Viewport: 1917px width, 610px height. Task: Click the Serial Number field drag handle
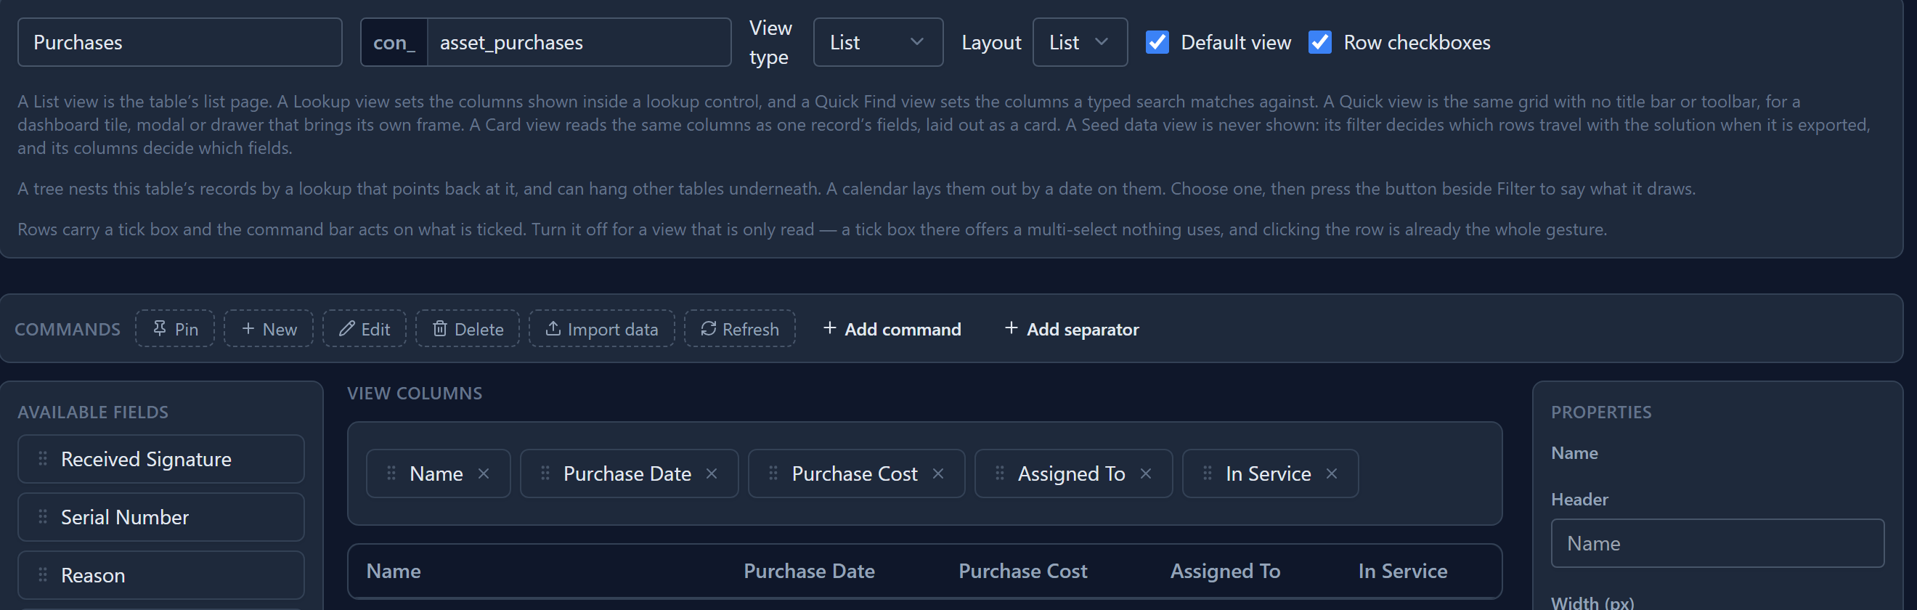coord(43,517)
